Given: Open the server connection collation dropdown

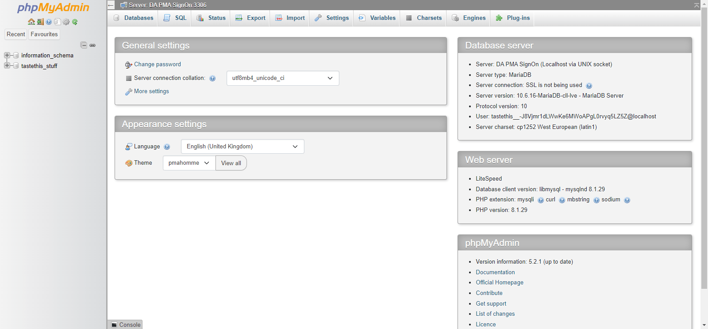Looking at the screenshot, I should (283, 78).
